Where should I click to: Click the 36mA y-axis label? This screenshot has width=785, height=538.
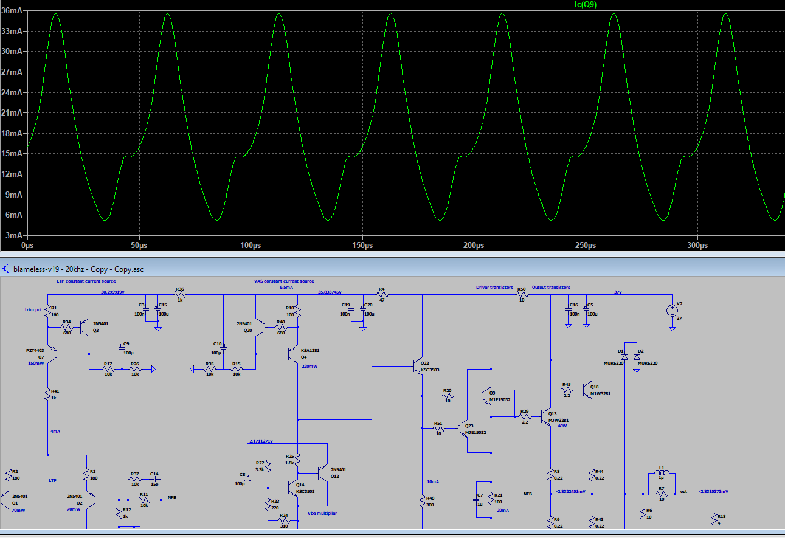[x=12, y=10]
